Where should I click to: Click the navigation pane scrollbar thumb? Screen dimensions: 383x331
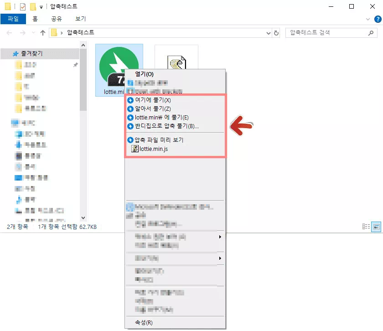coord(83,80)
